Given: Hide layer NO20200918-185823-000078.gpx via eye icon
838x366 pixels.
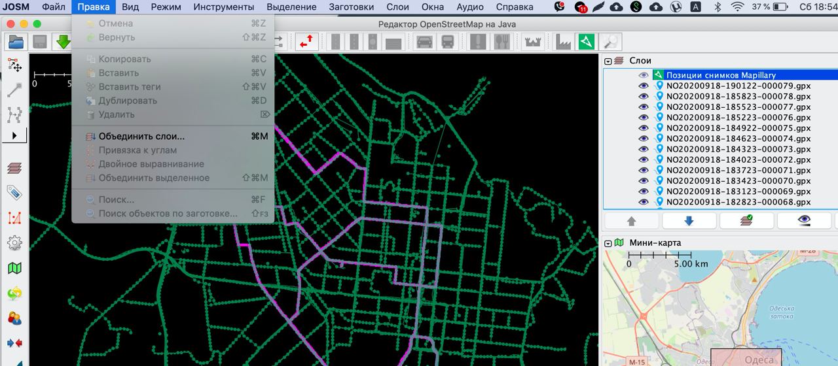Looking at the screenshot, I should click(x=644, y=96).
